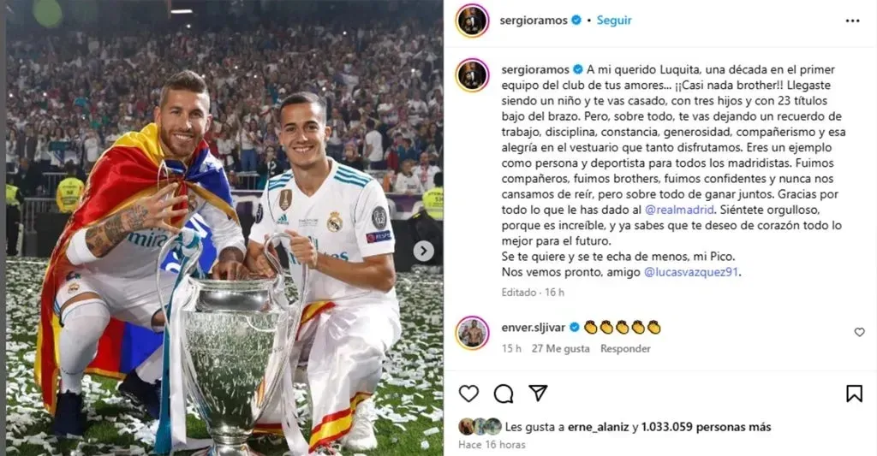Image resolution: width=877 pixels, height=456 pixels.
Task: Click the trophy celebration photo
Action: 224,228
